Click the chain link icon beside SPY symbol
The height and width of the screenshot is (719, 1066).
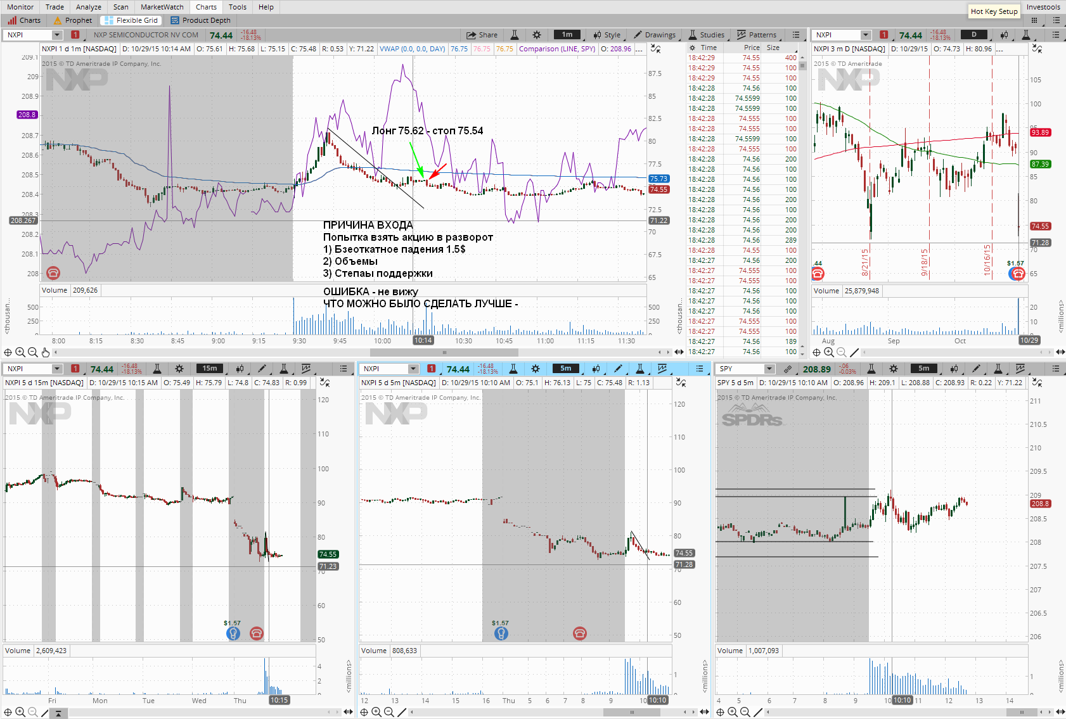tap(787, 369)
